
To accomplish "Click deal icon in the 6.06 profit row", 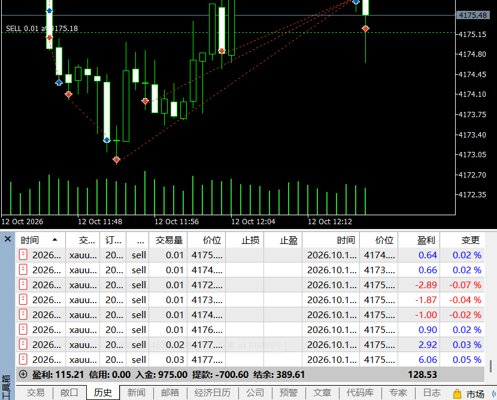I will click(23, 359).
